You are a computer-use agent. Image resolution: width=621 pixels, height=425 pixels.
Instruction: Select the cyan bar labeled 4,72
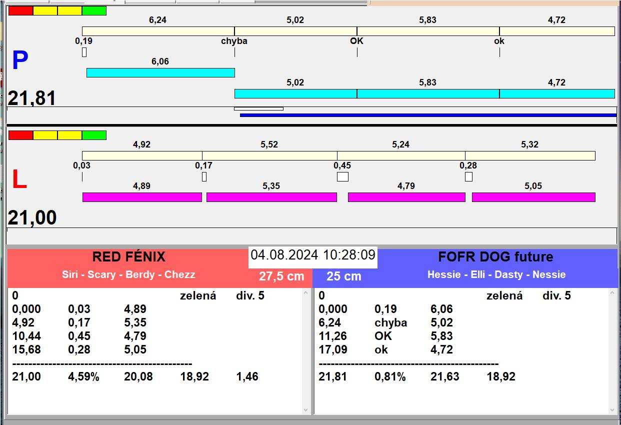[x=557, y=93]
